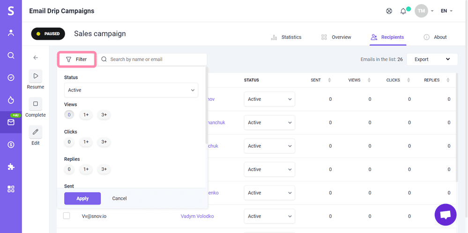Select the Views 1+ filter option
Image resolution: width=468 pixels, height=233 pixels.
pos(86,115)
